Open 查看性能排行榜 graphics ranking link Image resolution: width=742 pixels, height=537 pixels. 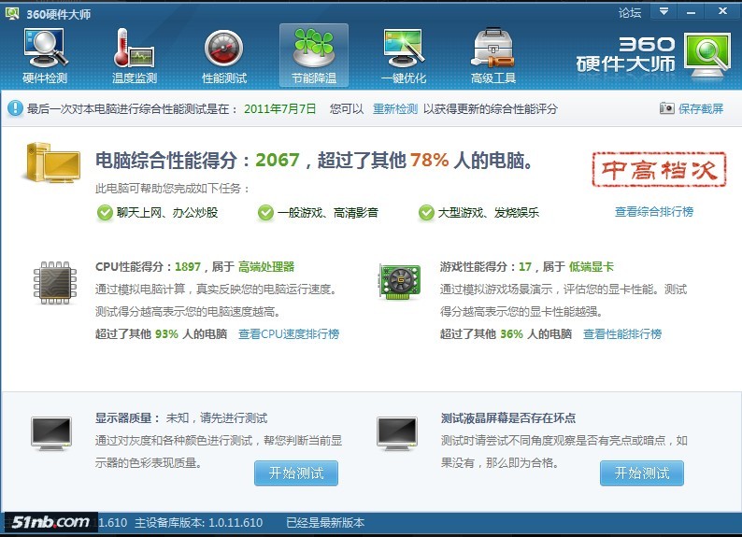click(x=622, y=334)
